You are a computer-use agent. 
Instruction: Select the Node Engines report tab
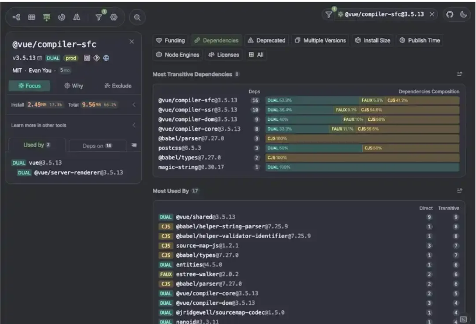point(177,55)
